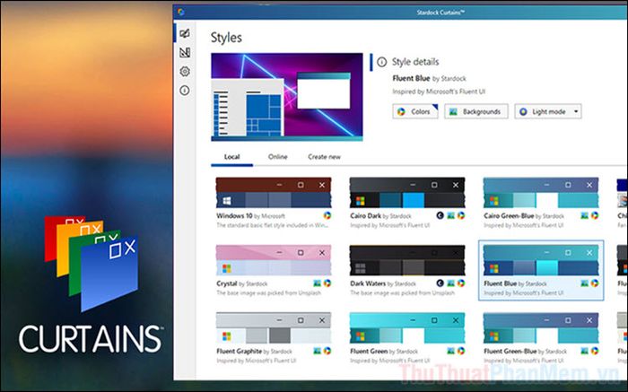Viewport: 628px width, 392px height.
Task: Click the dark mode icon on Dark Waters card
Action: point(440,283)
